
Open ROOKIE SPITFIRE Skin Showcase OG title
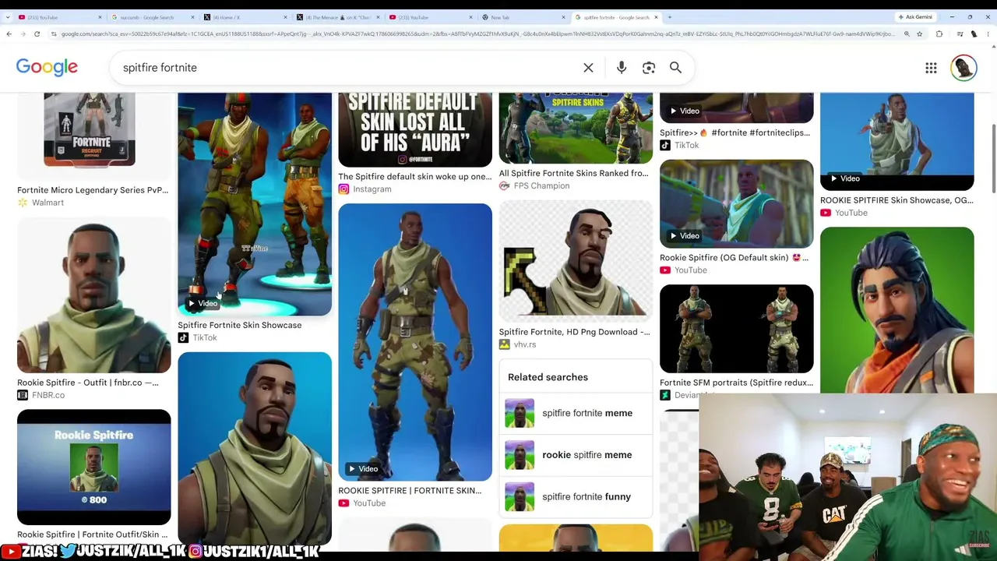tap(897, 200)
